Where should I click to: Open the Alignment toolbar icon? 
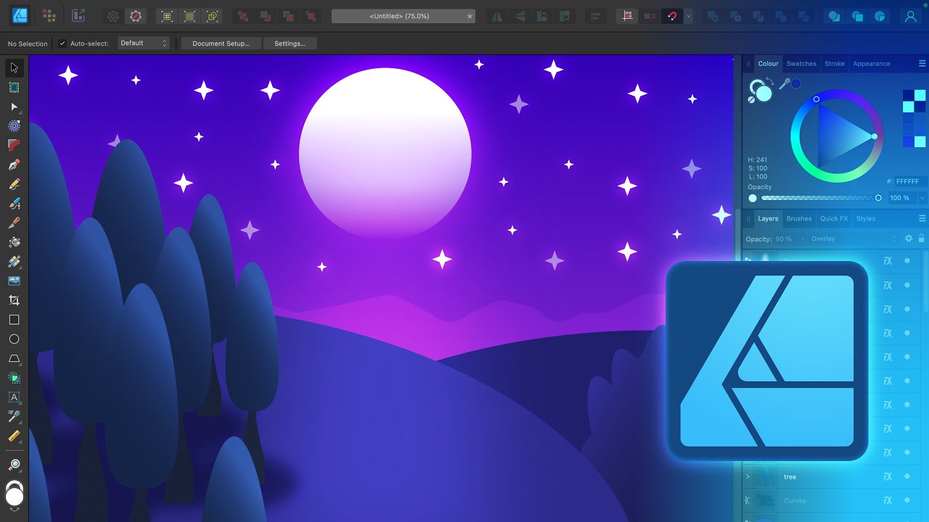coord(594,16)
